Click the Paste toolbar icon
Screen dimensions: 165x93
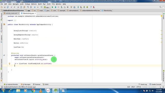tap(24, 7)
